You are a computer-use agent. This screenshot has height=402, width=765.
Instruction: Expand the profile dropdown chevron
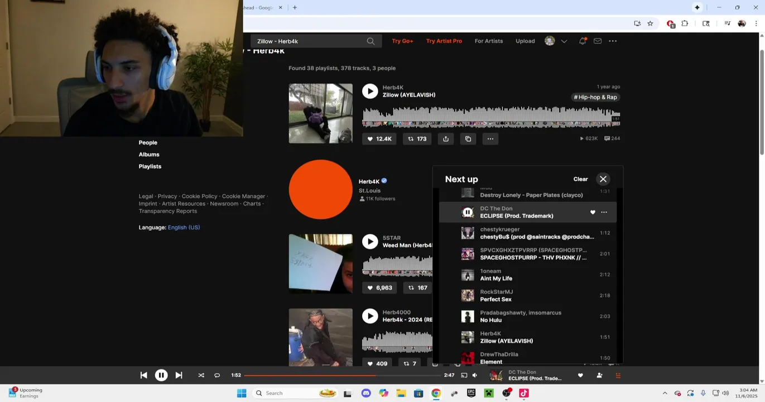click(564, 41)
